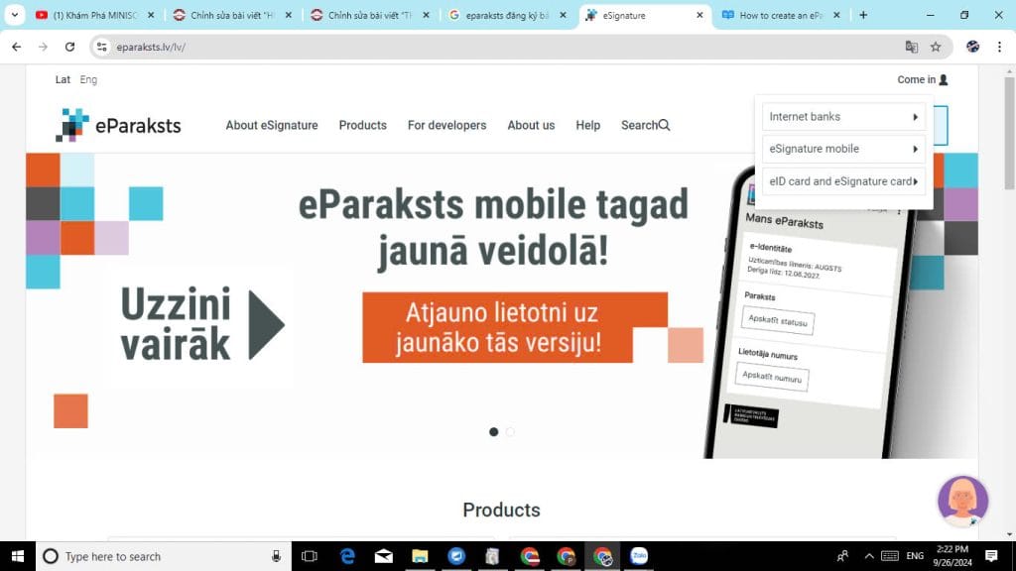1016x571 pixels.
Task: Open Zalo from the taskbar
Action: pos(639,556)
